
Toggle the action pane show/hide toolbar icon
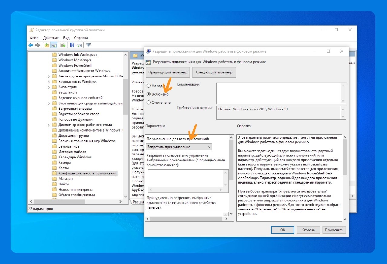[x=79, y=45]
